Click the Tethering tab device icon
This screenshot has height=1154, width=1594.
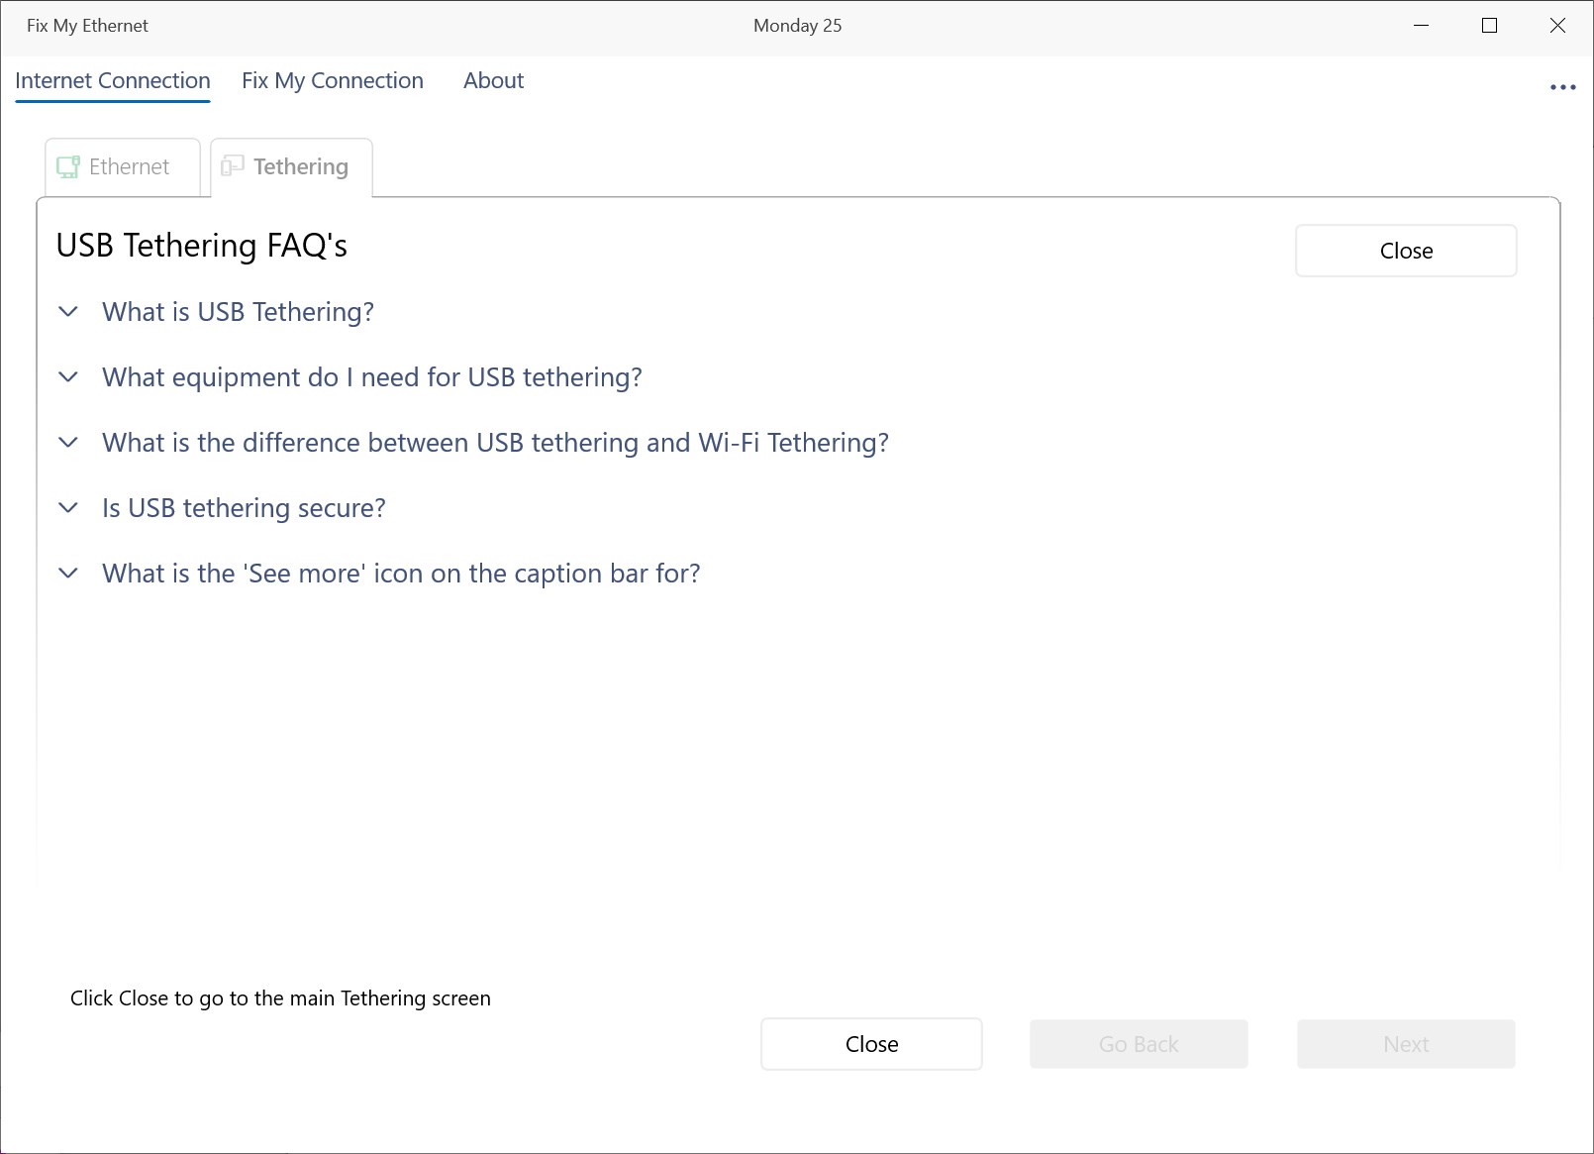pyautogui.click(x=232, y=165)
